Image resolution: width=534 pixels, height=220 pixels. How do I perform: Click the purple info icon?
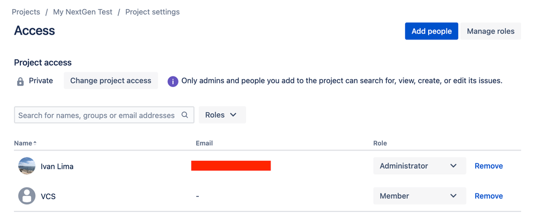pos(173,81)
